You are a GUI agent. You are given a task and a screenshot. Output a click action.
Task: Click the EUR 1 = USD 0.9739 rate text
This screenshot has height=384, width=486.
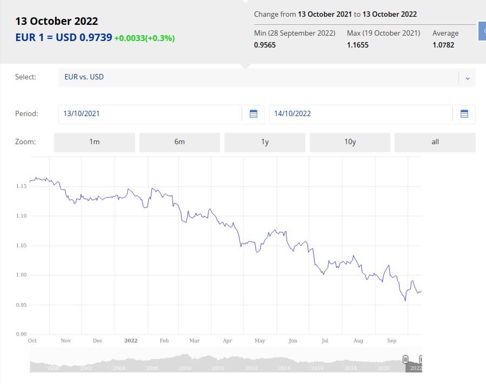tap(64, 38)
